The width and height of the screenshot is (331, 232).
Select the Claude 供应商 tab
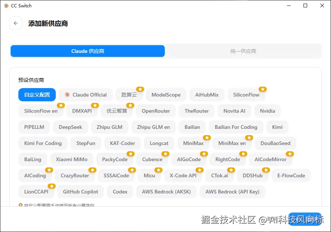[87, 51]
